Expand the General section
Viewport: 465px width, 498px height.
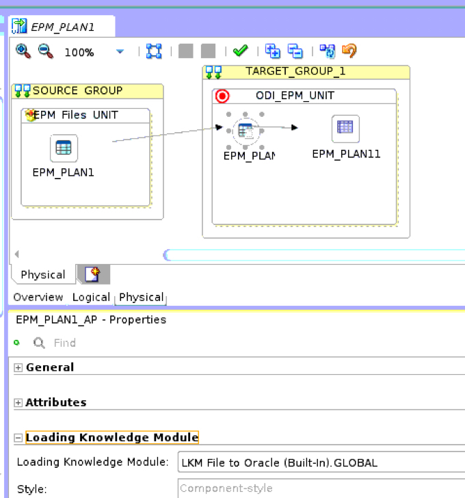(18, 367)
